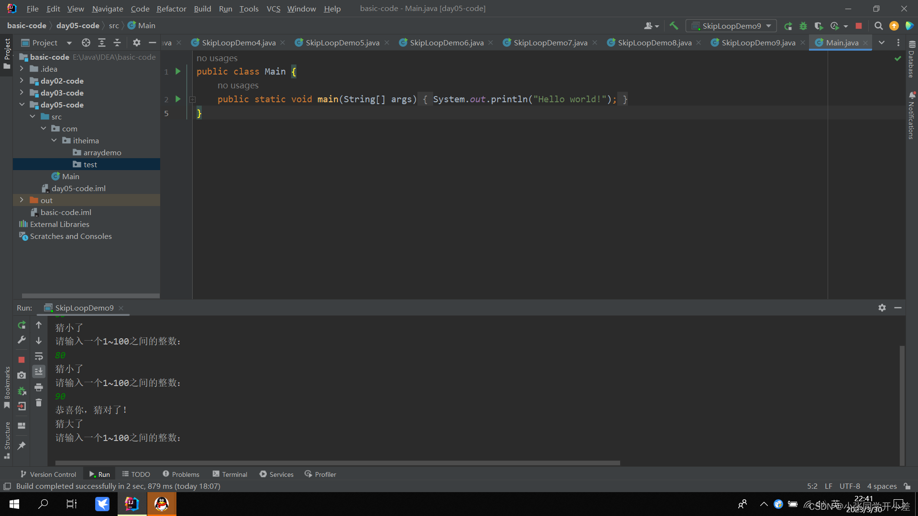Viewport: 918px width, 516px height.
Task: Open the QQ penguin app in taskbar
Action: tap(162, 504)
